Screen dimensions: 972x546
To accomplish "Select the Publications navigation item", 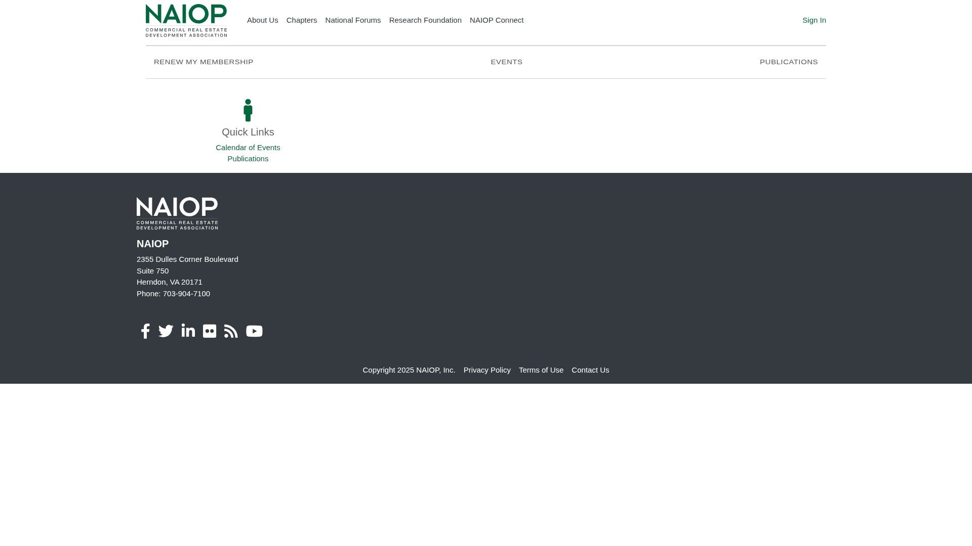I will point(789,62).
